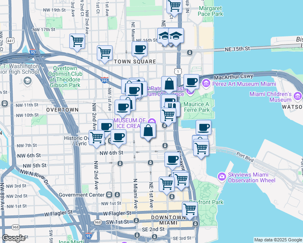Select the transit station icon on NE 15th St
This screenshot has width=303, height=243.
tap(190, 52)
